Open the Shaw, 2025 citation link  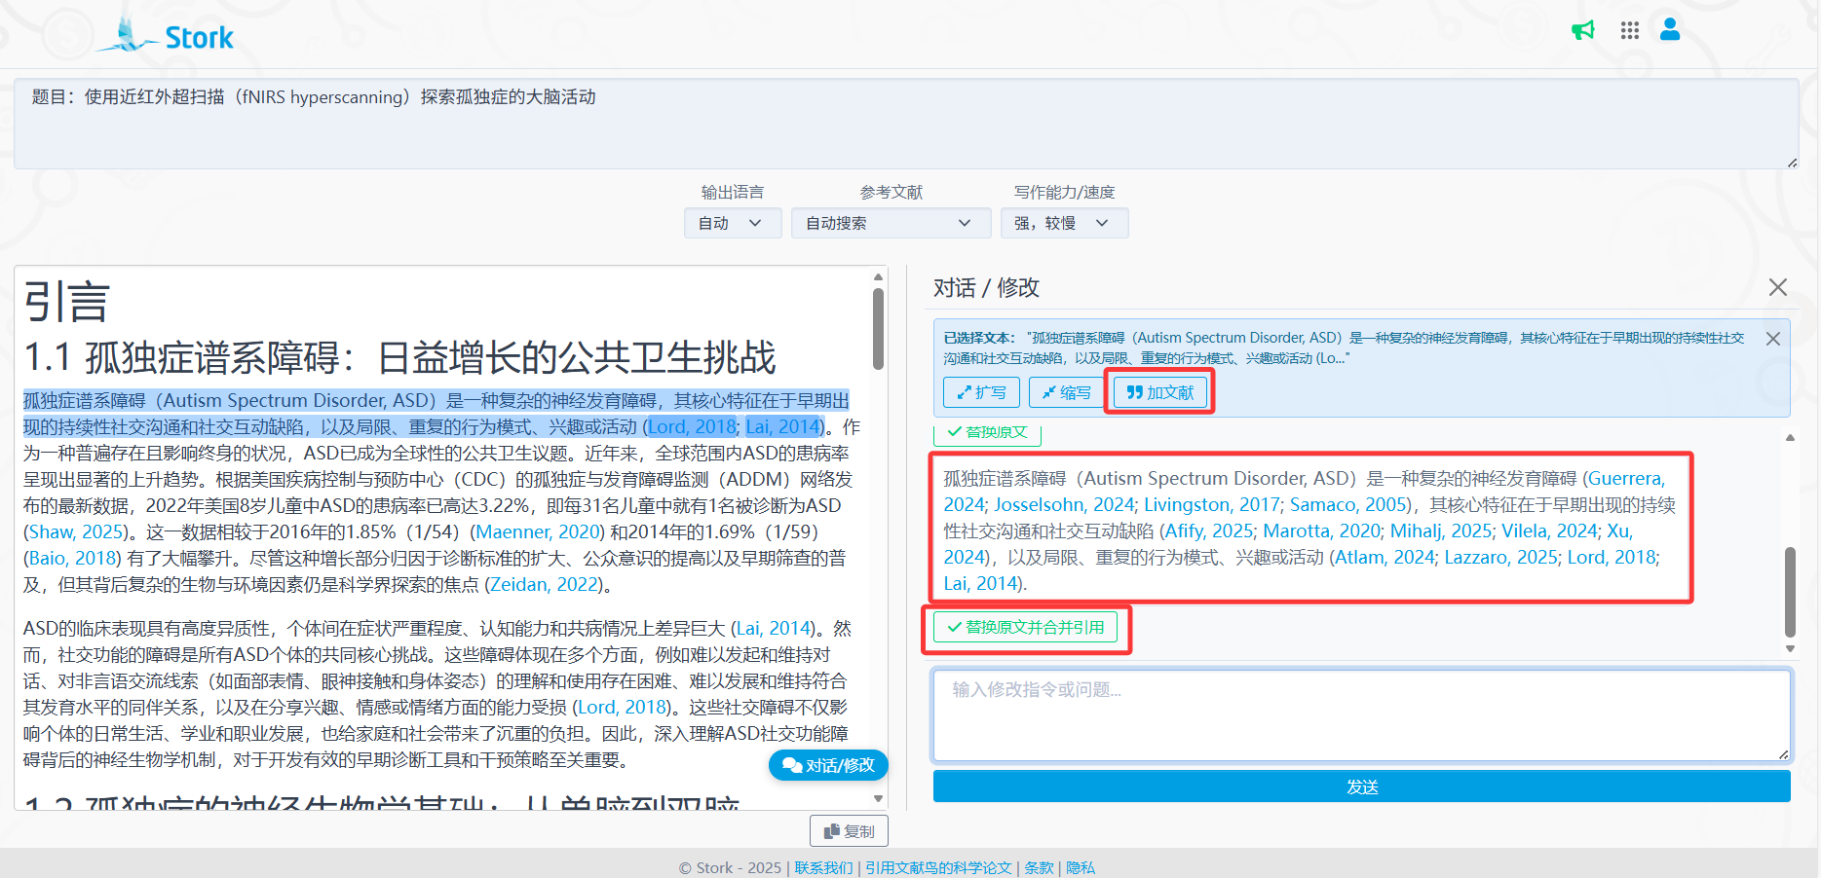click(x=76, y=531)
